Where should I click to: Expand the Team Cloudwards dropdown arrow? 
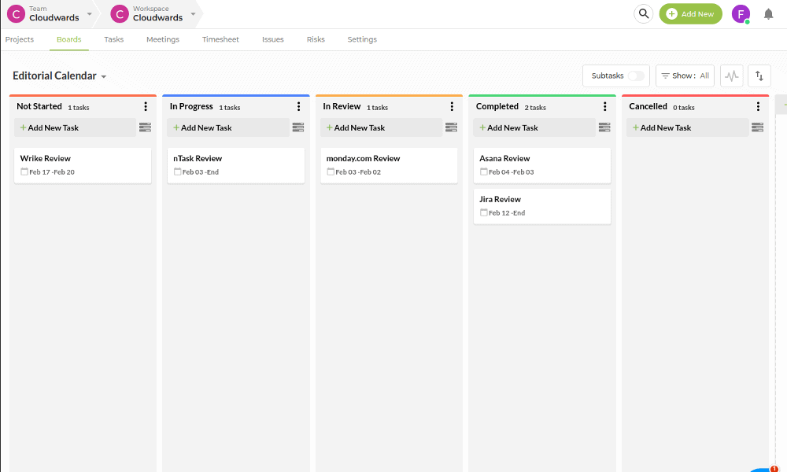coord(90,14)
